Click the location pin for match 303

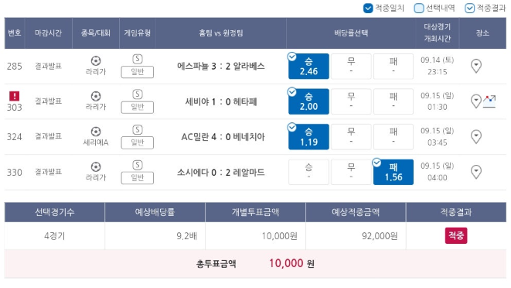pos(476,101)
